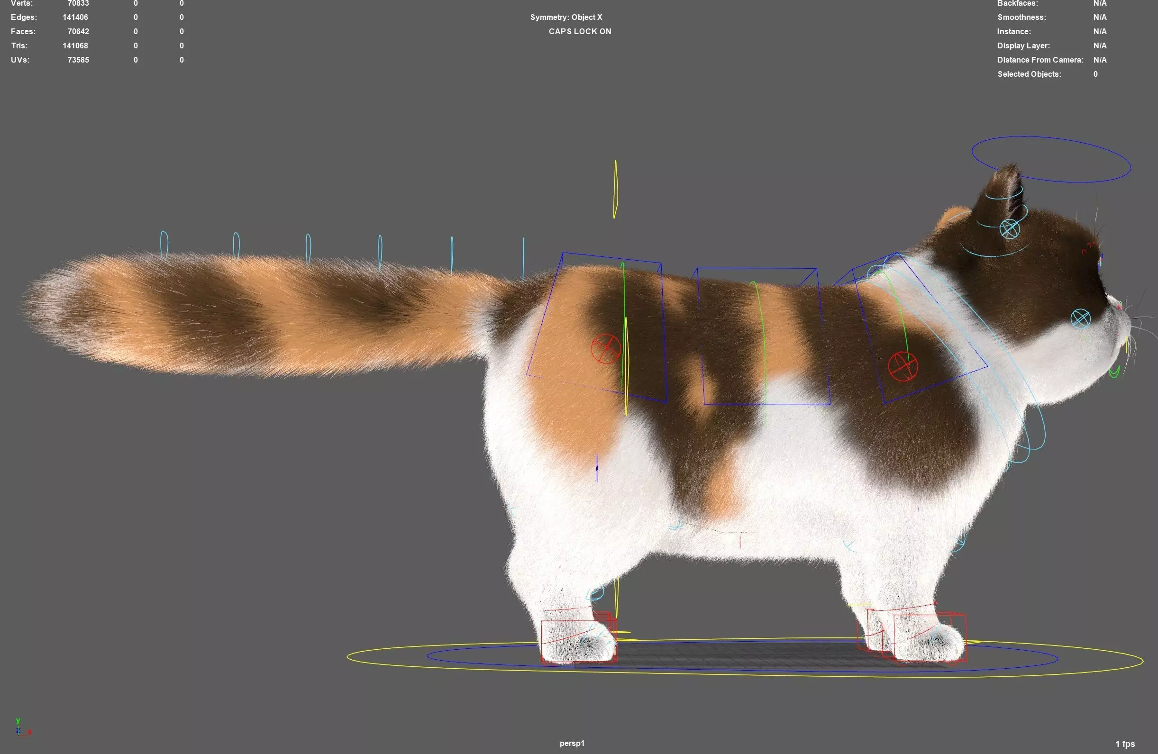Pick the yellow teardrop control floating above the back
Viewport: 1158px width, 754px height.
(x=615, y=189)
